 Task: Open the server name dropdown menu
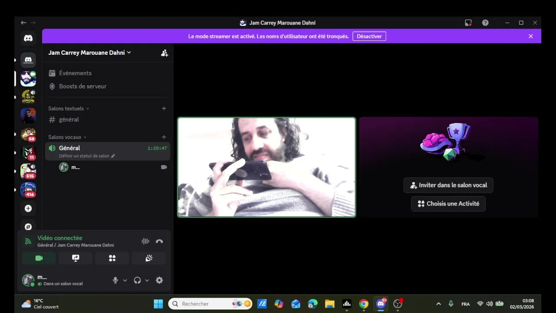[x=89, y=53]
